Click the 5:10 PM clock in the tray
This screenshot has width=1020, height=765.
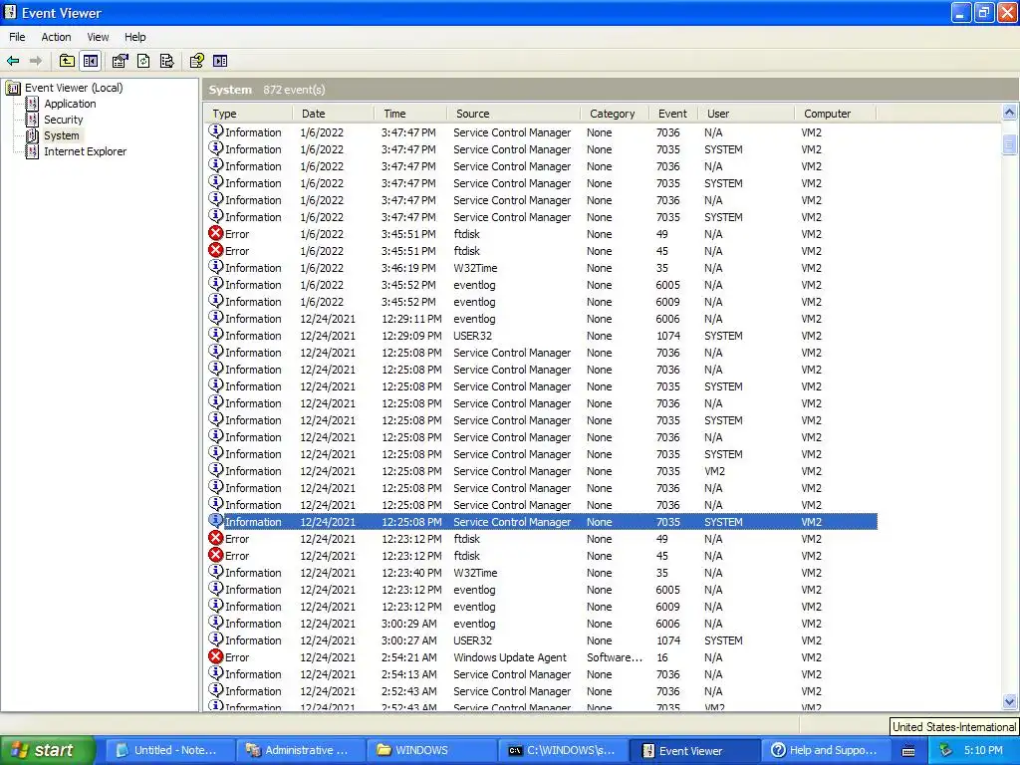pos(983,751)
